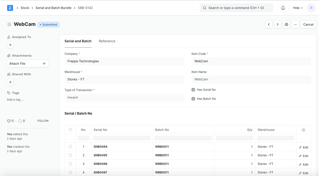Image resolution: width=319 pixels, height=176 pixels.
Task: Like this document heart icon
Action: (x=9, y=121)
